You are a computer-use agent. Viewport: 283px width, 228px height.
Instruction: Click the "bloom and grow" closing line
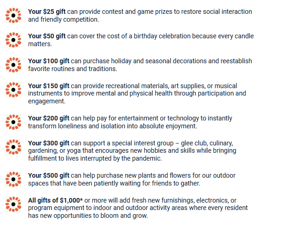(88, 216)
